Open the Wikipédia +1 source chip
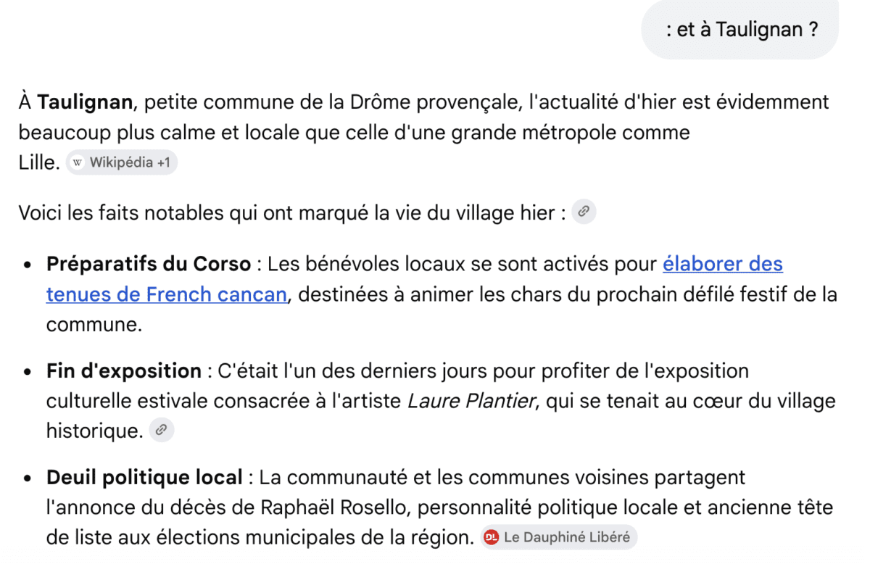This screenshot has height=564, width=870. coord(122,162)
